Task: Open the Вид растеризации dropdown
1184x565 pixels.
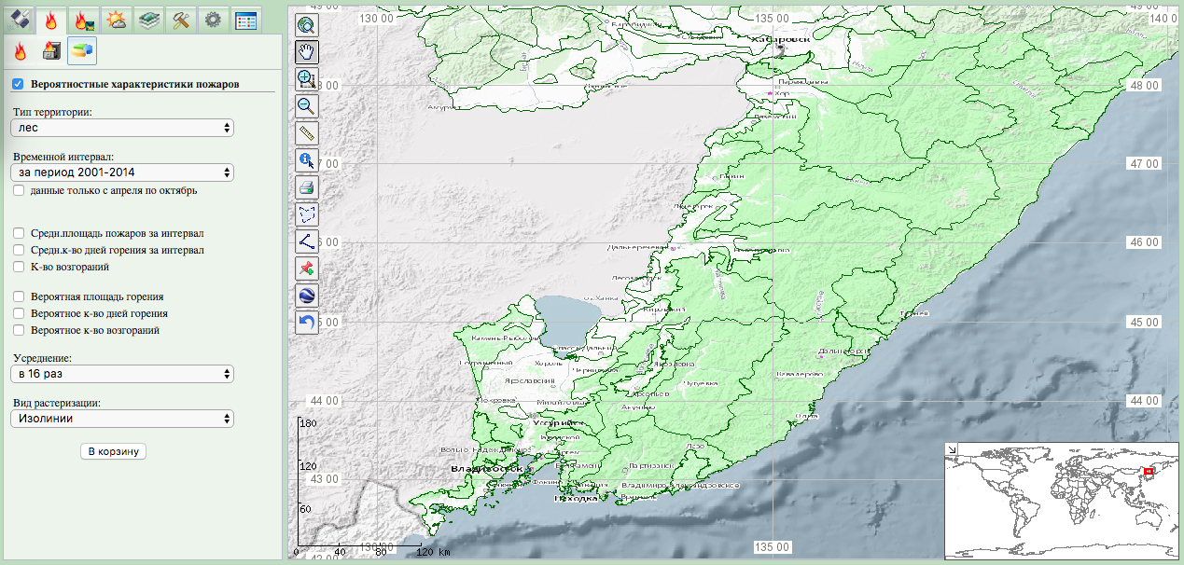Action: click(122, 419)
